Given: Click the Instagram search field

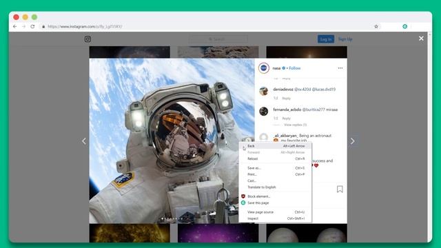Looking at the screenshot, I should (218, 39).
